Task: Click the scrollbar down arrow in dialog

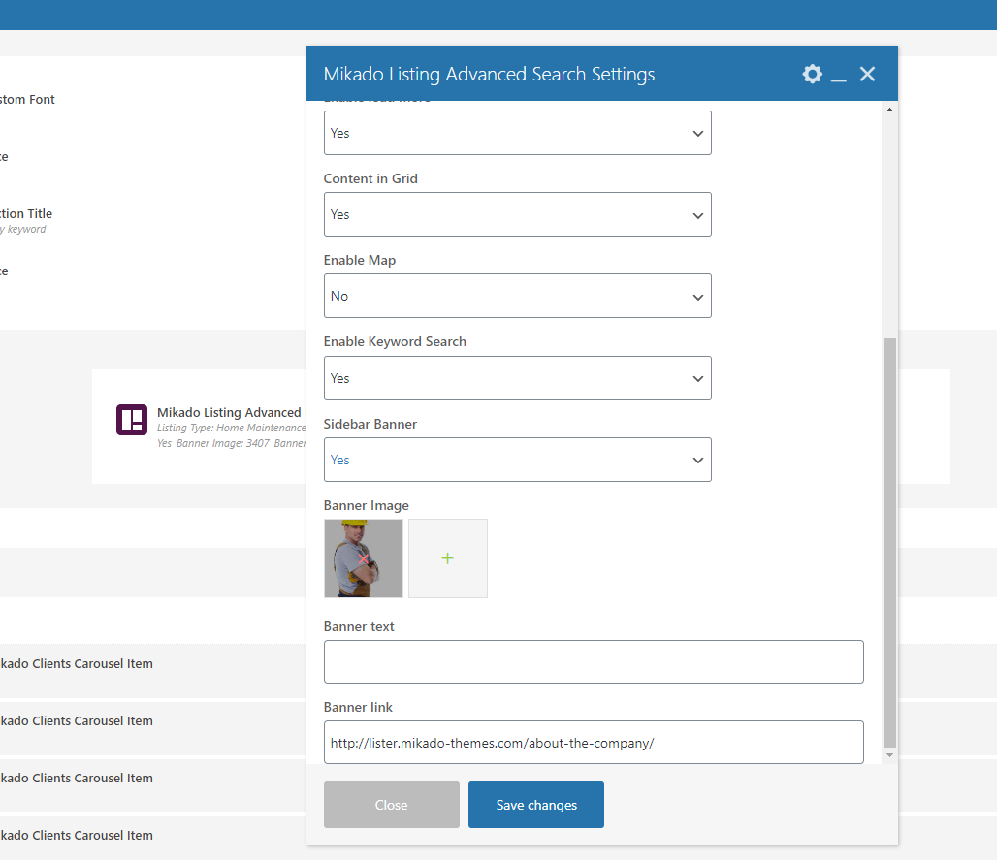Action: coord(889,755)
